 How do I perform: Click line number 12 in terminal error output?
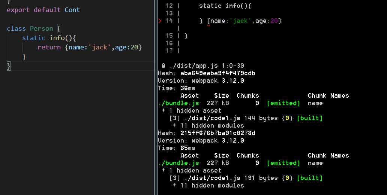(169, 6)
